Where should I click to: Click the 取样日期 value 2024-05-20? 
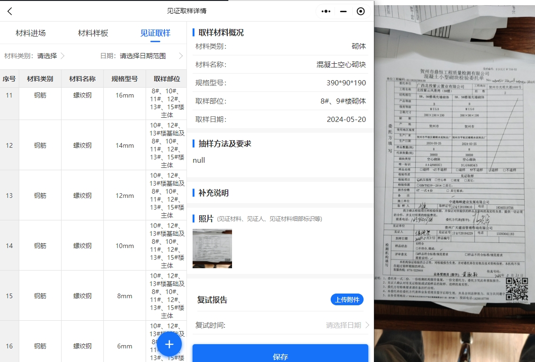click(x=346, y=120)
